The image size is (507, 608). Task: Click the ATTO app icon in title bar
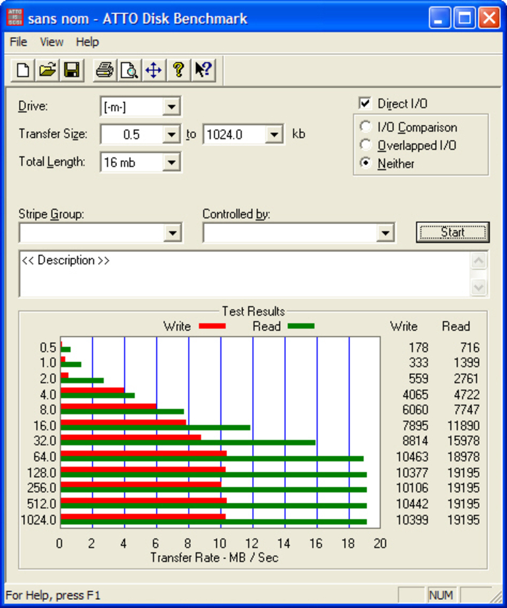point(15,18)
